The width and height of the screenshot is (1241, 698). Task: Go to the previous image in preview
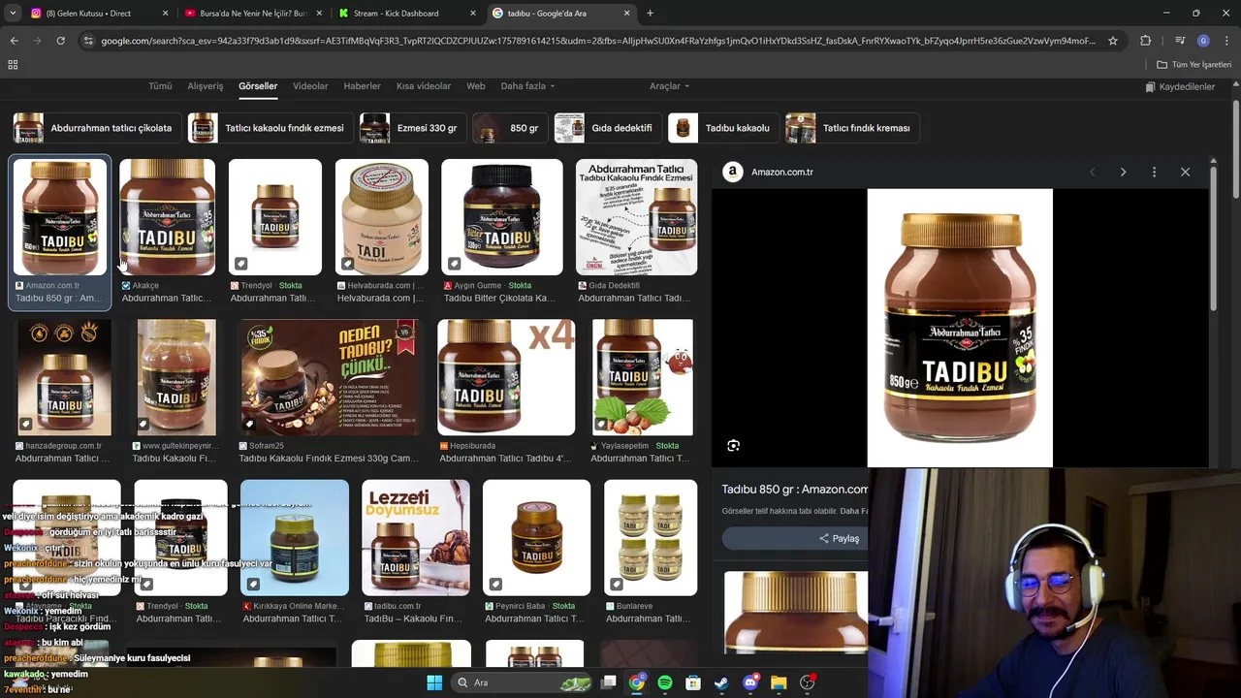(1092, 172)
